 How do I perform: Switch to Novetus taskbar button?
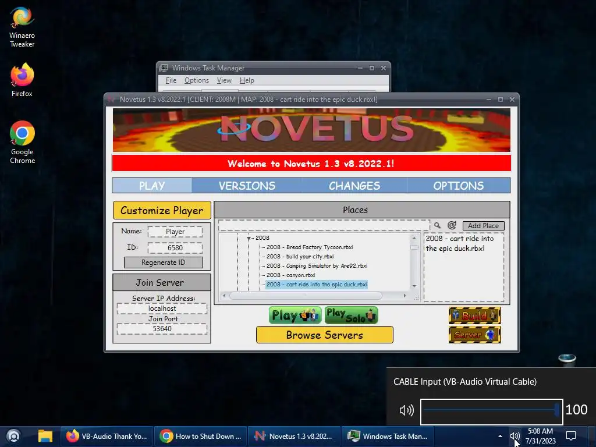(x=293, y=437)
